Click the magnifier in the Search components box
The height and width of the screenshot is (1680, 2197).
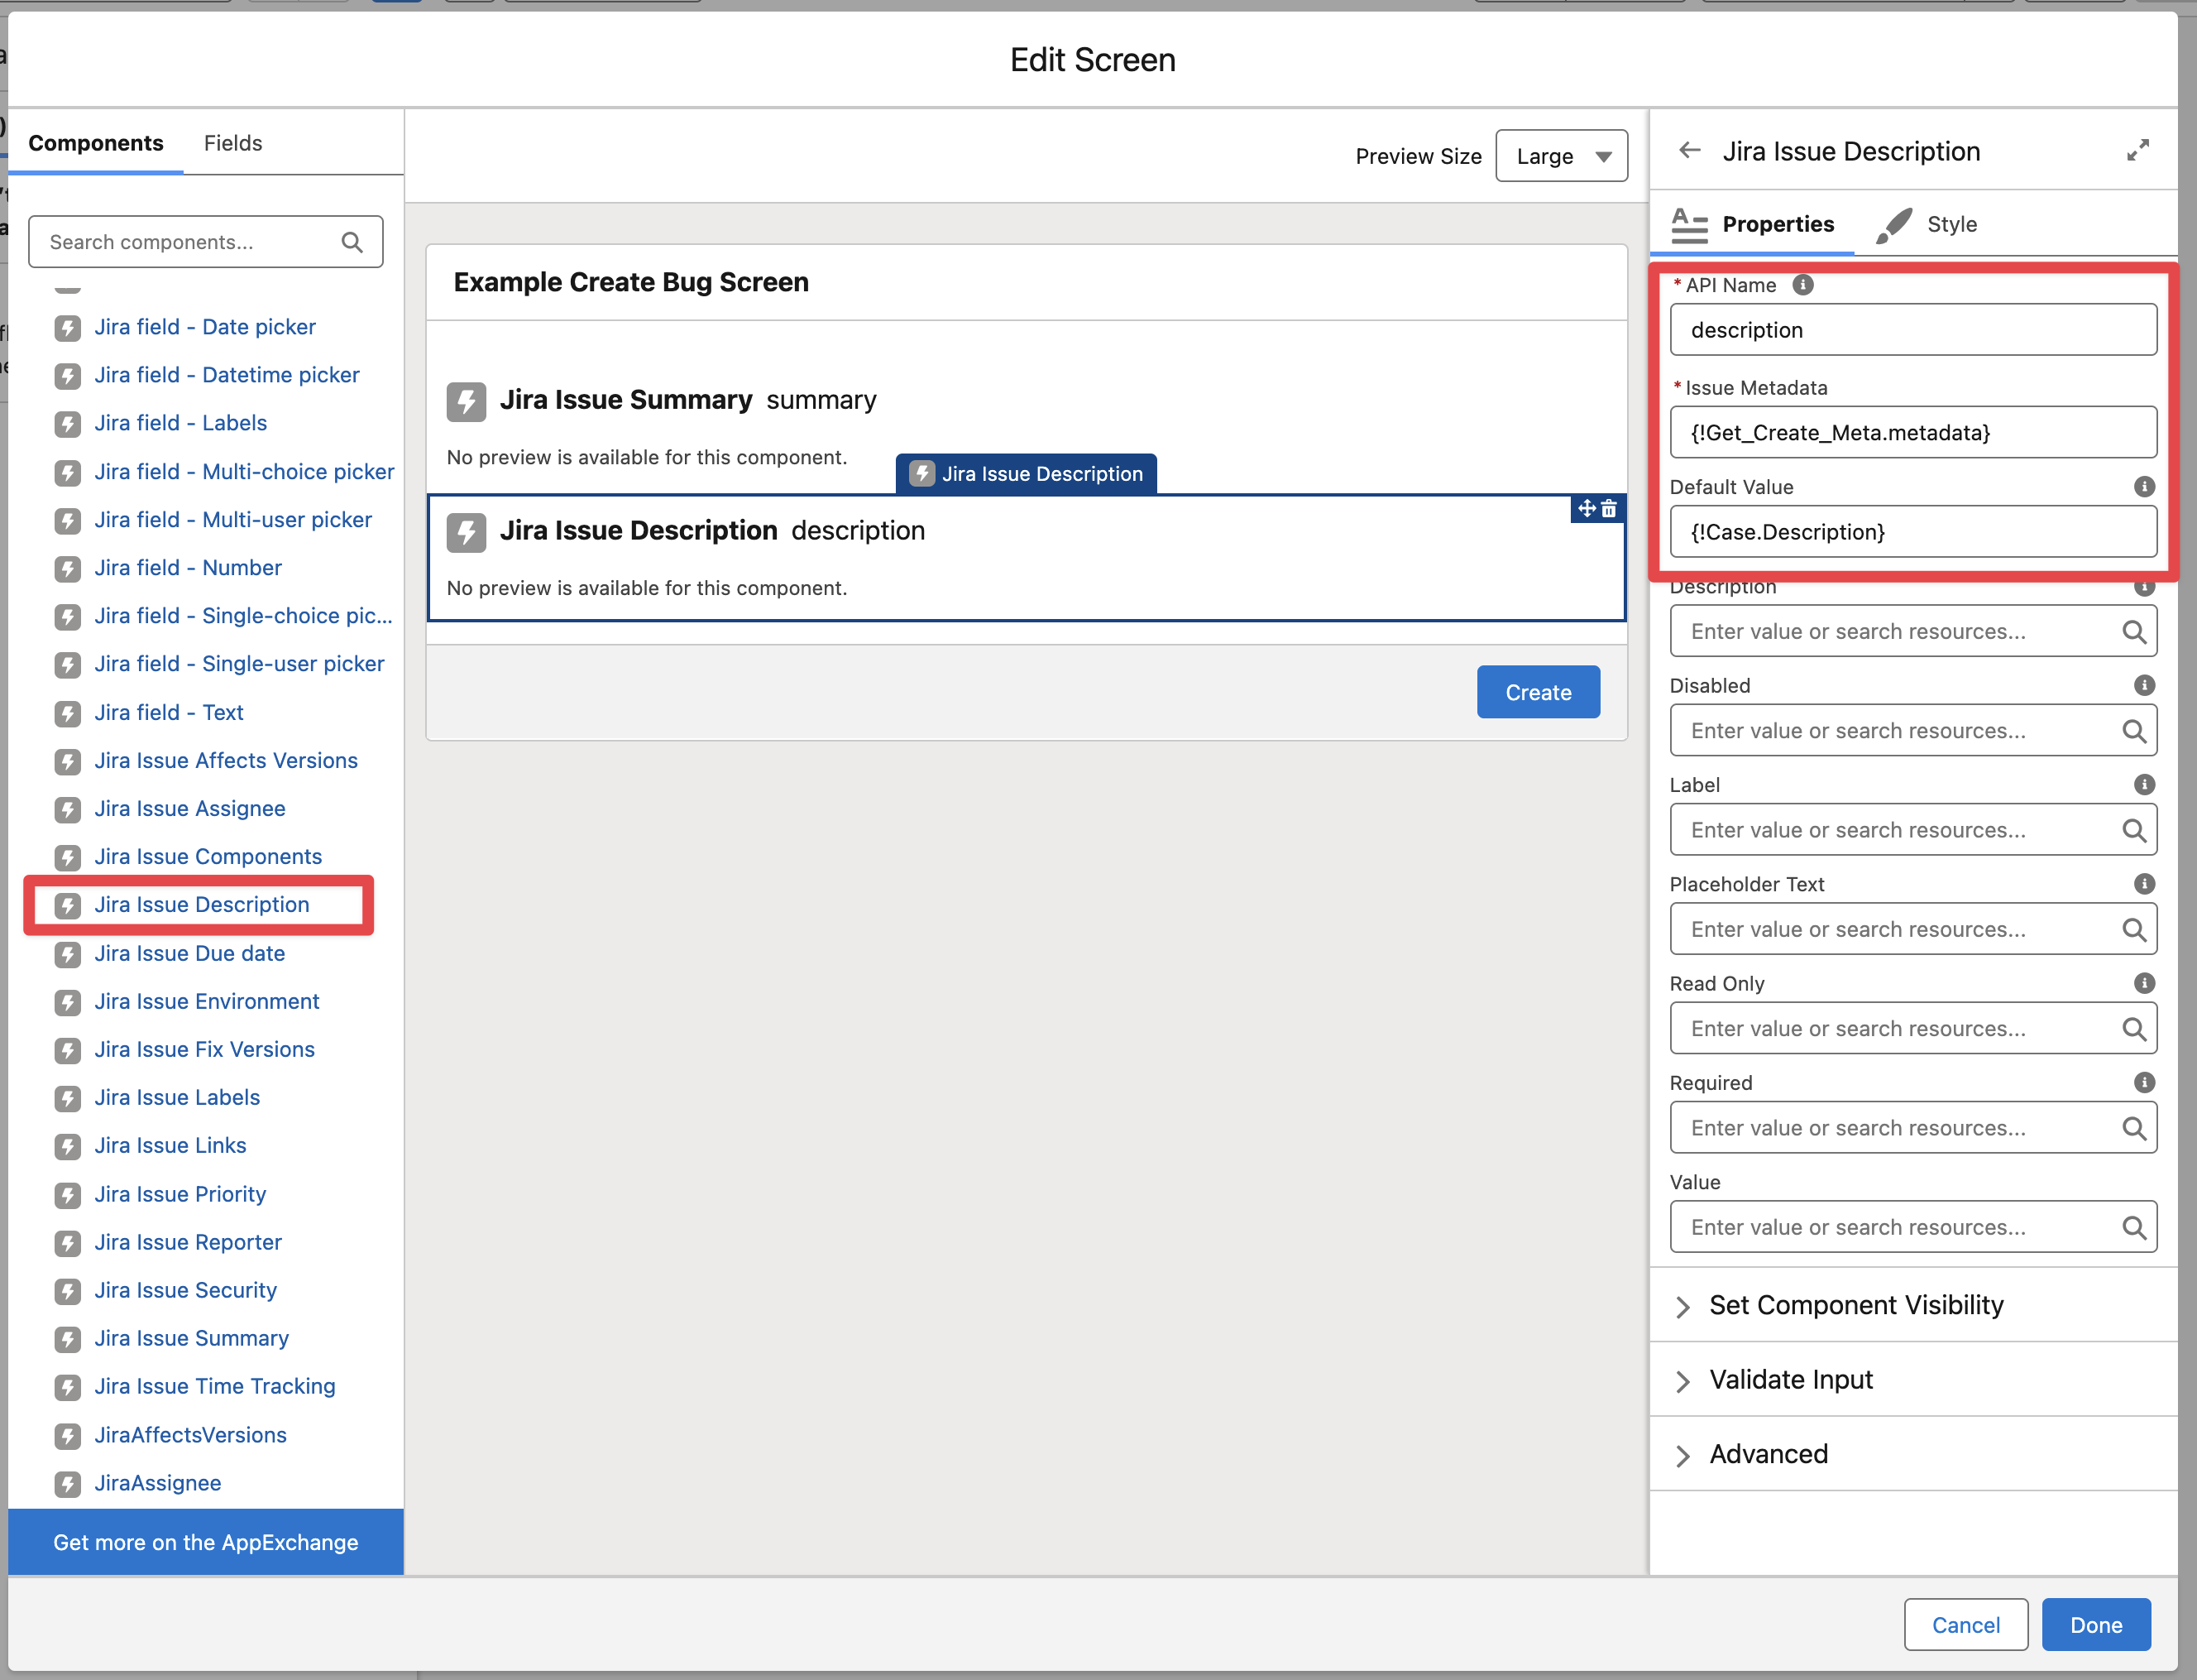(x=352, y=242)
